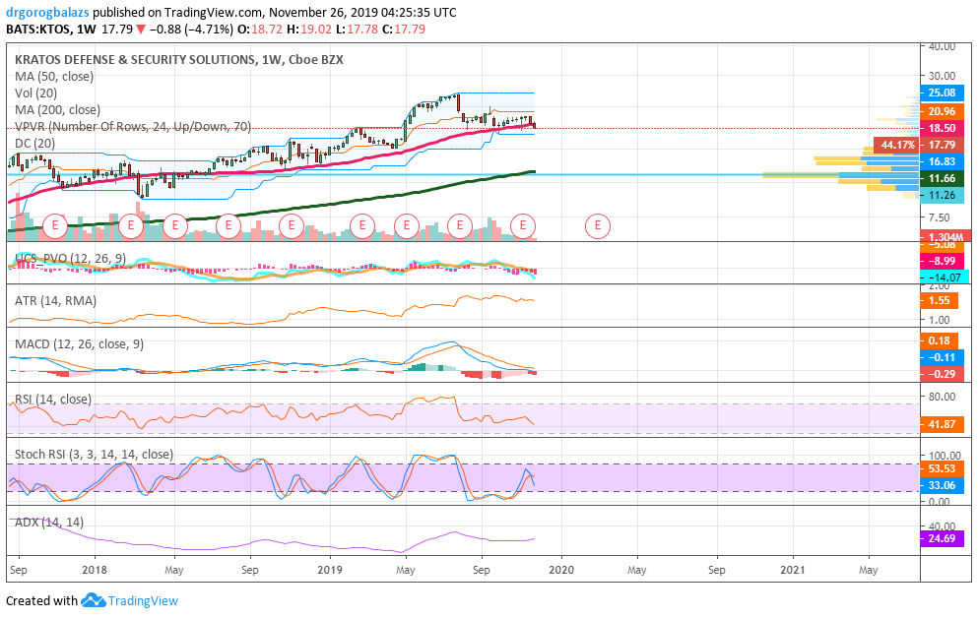Click the VPVR volume profile indicator label
The height and width of the screenshot is (618, 978).
pyautogui.click(x=133, y=127)
